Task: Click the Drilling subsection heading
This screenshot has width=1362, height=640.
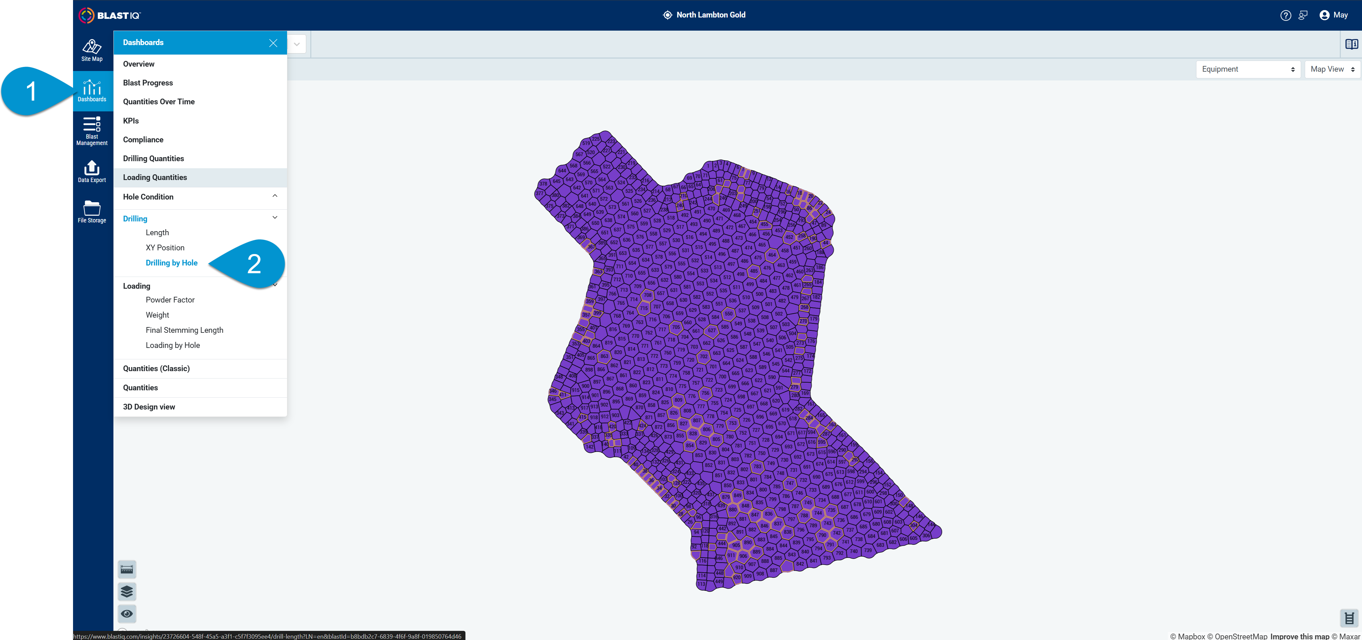Action: click(x=135, y=219)
